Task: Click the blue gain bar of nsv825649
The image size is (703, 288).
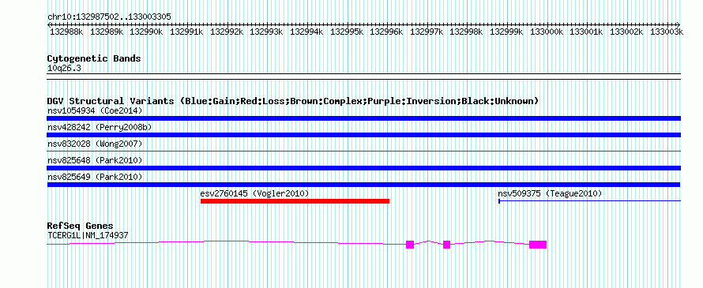Action: tap(363, 185)
